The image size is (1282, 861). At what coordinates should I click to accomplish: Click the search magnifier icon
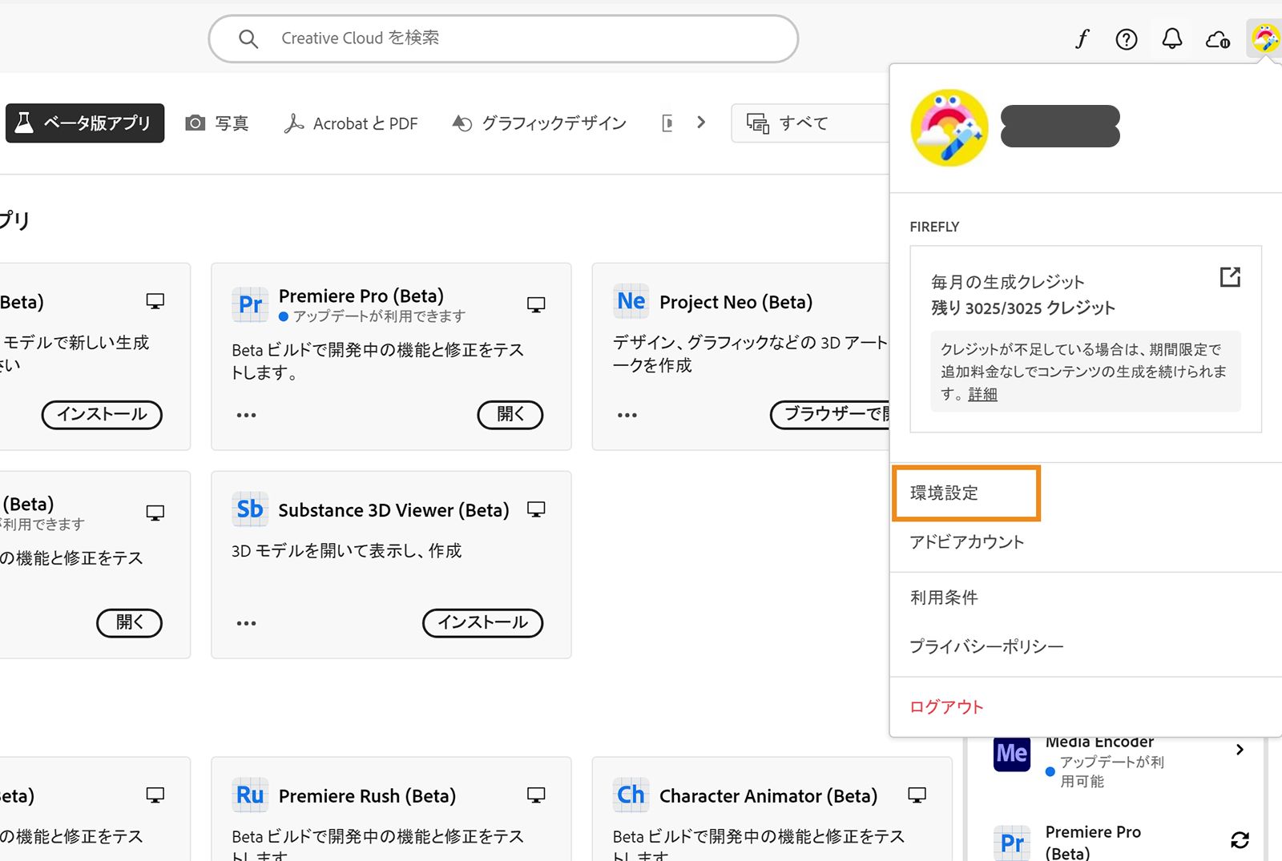pos(248,38)
